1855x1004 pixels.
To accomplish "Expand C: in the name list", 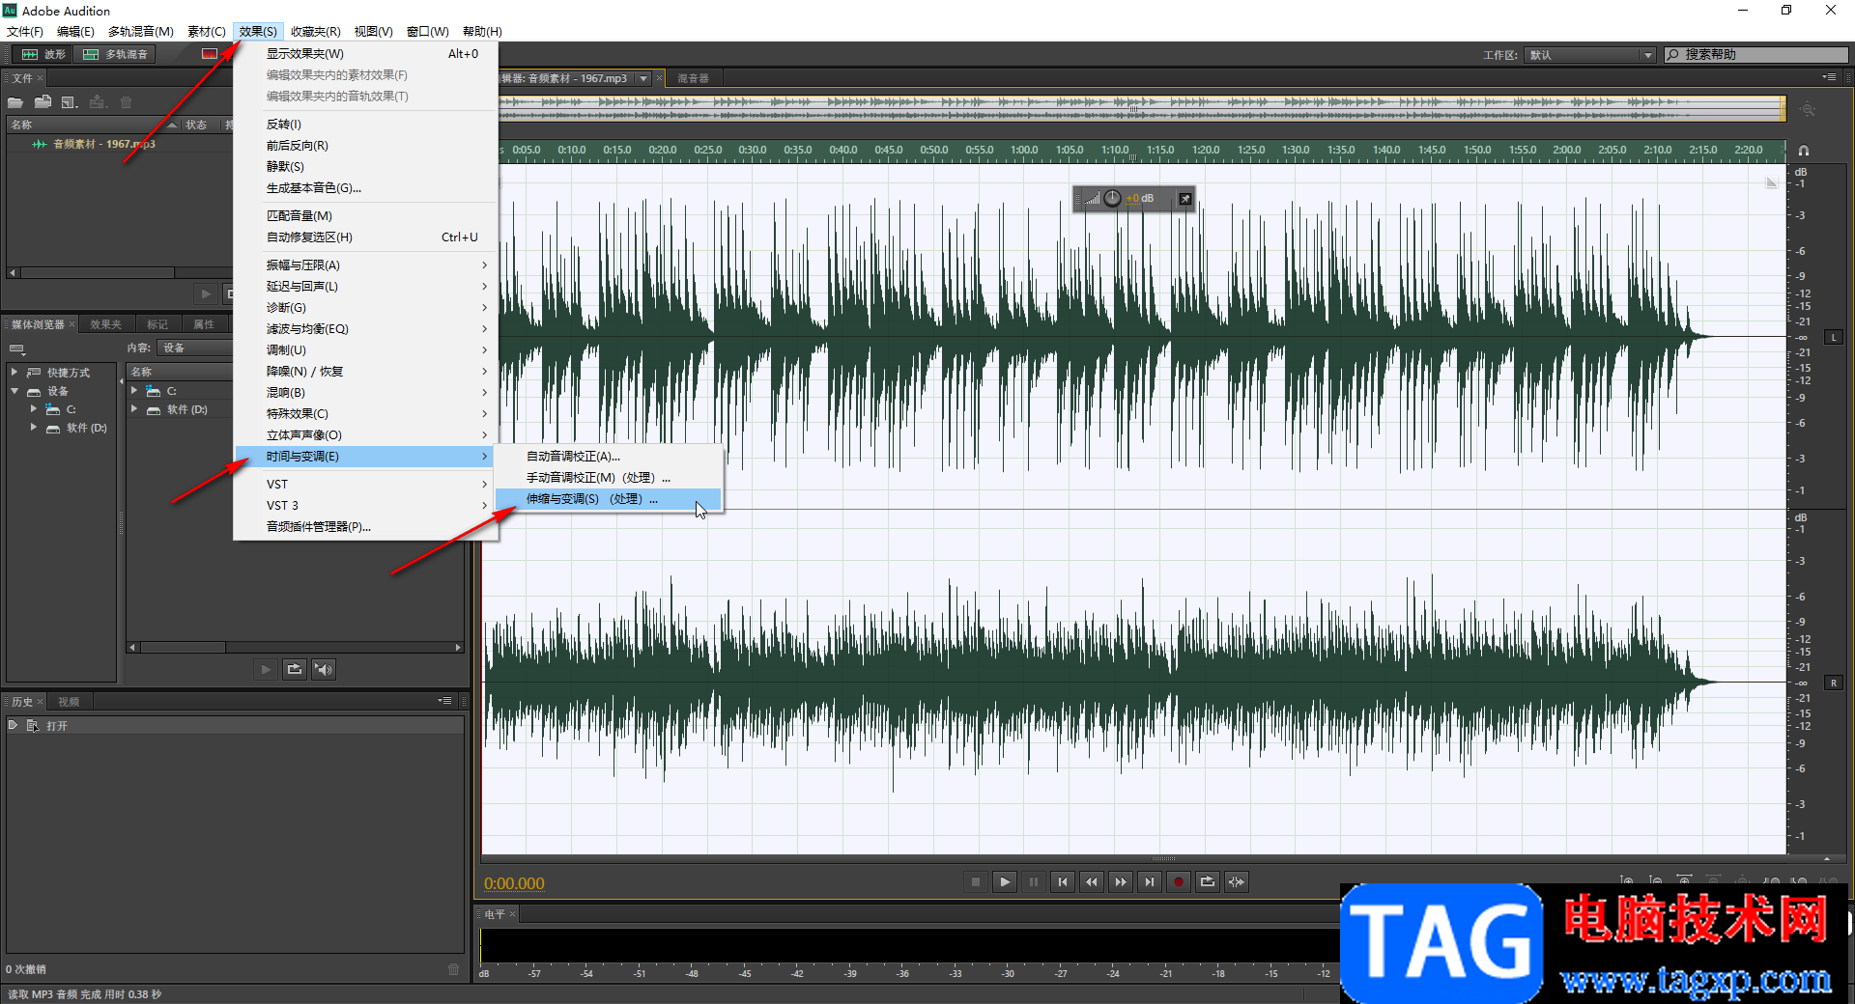I will (x=134, y=391).
